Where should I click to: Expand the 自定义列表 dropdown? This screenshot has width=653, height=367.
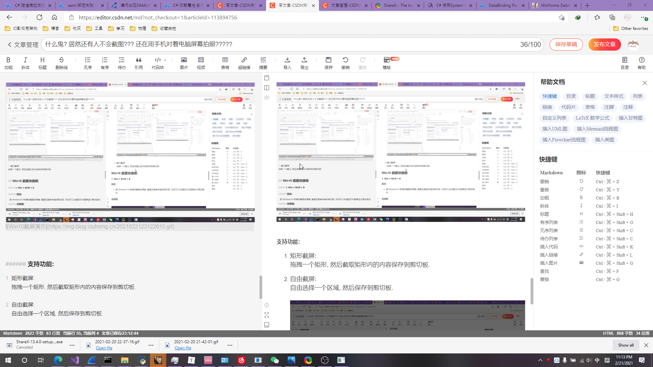pyautogui.click(x=554, y=118)
